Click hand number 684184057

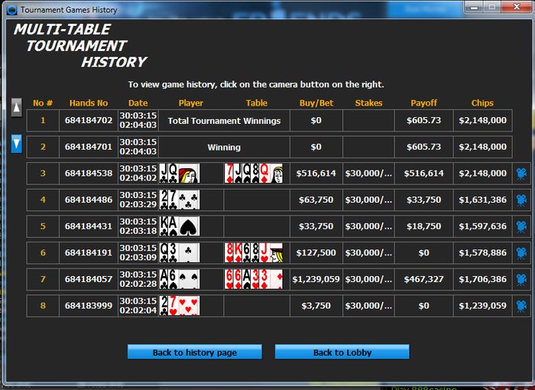point(89,279)
